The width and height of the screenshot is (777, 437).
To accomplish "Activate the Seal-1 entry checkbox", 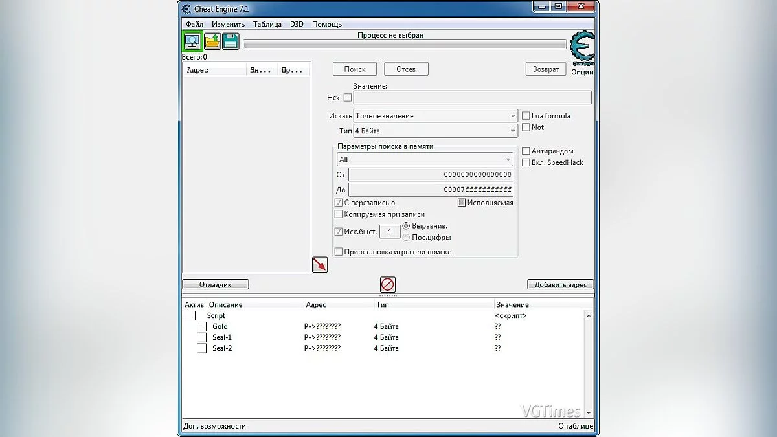I will coord(201,337).
